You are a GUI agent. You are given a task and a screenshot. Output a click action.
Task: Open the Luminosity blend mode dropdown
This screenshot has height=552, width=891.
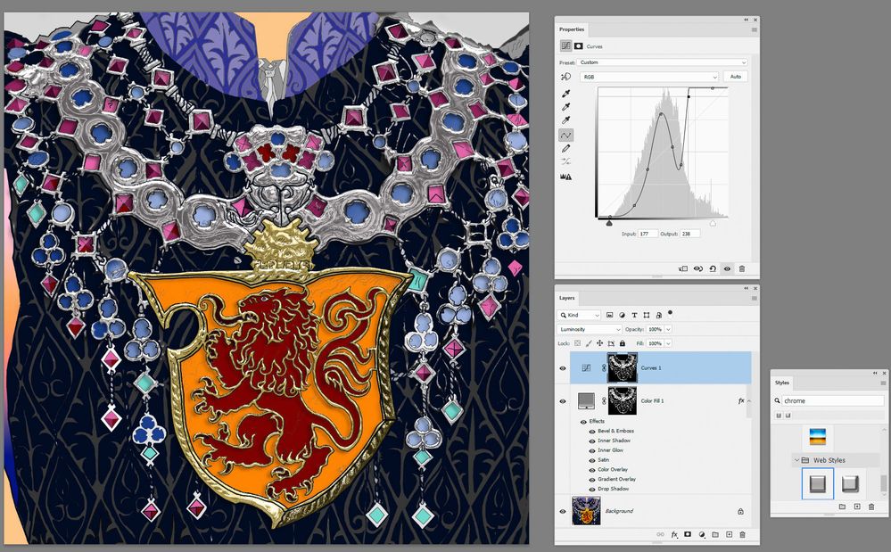[x=590, y=329]
